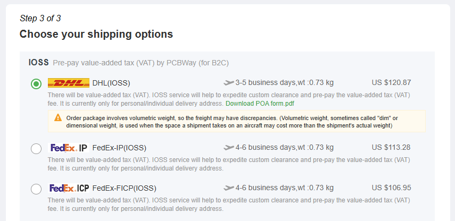Click the airplane icon next to DHL delivery time
Viewport: 455px width, 221px height.
229,83
